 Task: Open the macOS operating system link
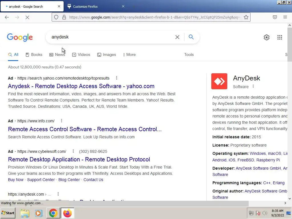pyautogui.click(x=275, y=153)
